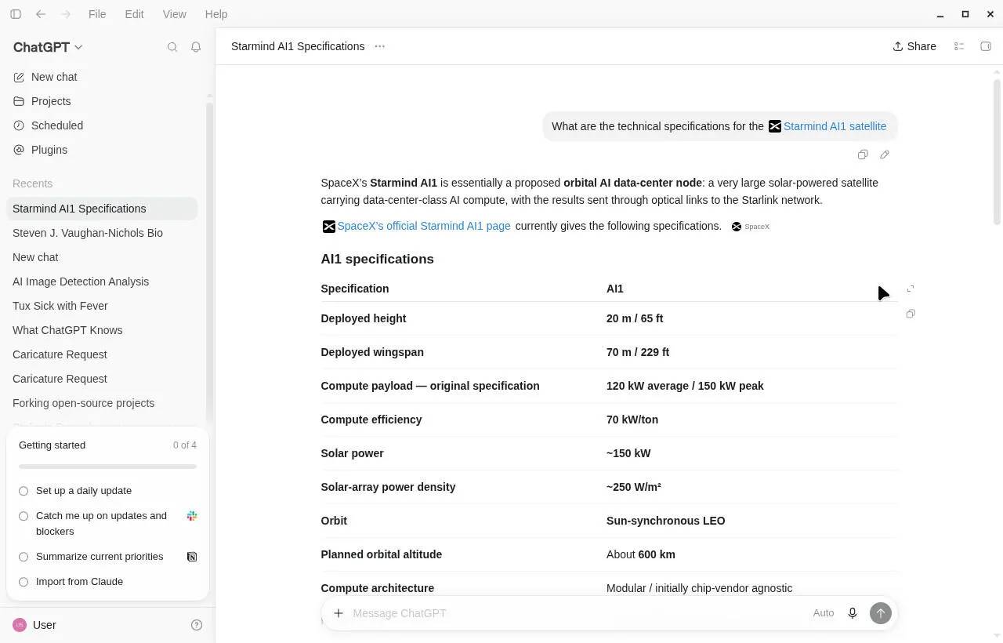Click the Starmind AI1 Specifications title
1003x643 pixels.
click(298, 46)
